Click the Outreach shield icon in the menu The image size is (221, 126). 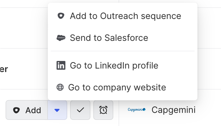click(x=61, y=16)
